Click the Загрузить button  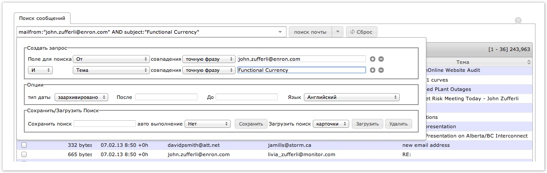(x=367, y=124)
